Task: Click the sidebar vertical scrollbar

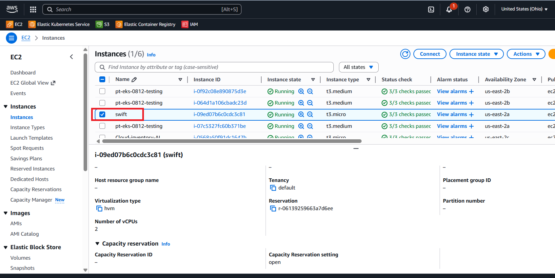Action: point(85,112)
